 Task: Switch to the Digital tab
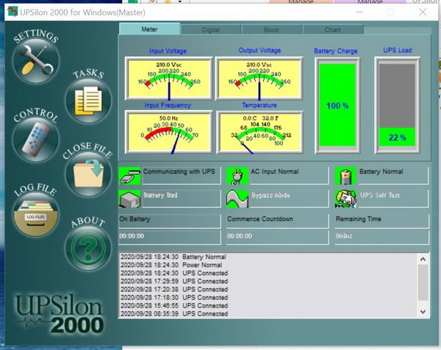pyautogui.click(x=211, y=30)
